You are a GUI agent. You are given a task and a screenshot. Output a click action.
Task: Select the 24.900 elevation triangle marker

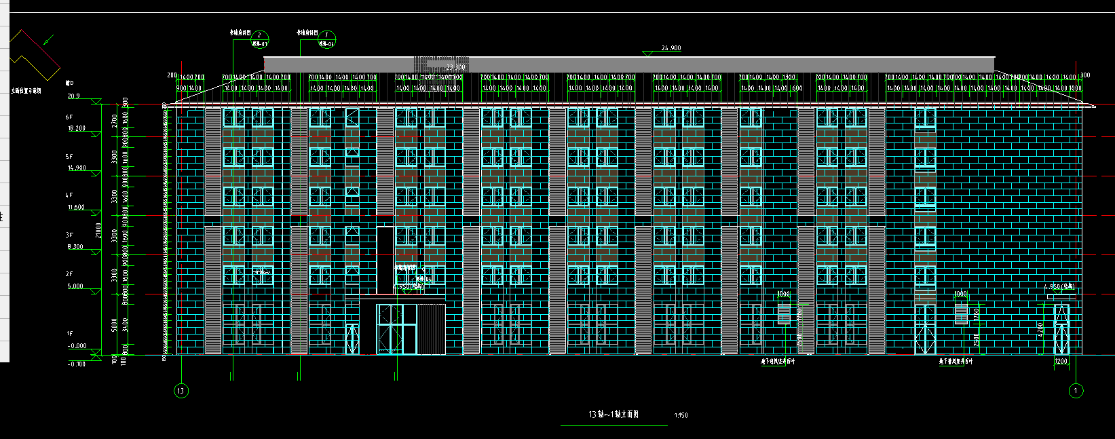(649, 52)
